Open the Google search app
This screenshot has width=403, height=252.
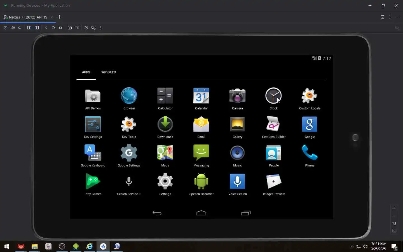310,127
